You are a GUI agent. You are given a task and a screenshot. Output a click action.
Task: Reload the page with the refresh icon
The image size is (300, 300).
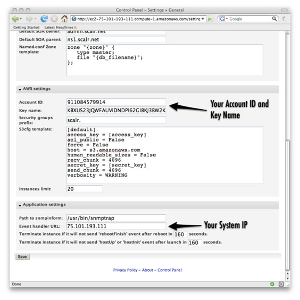(44, 19)
